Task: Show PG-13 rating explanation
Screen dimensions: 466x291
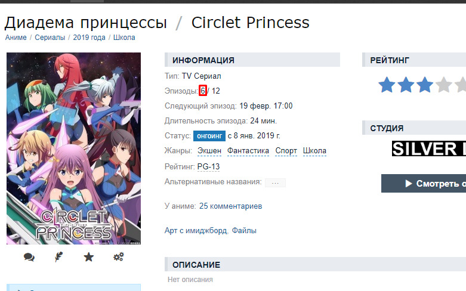Action: 208,166
